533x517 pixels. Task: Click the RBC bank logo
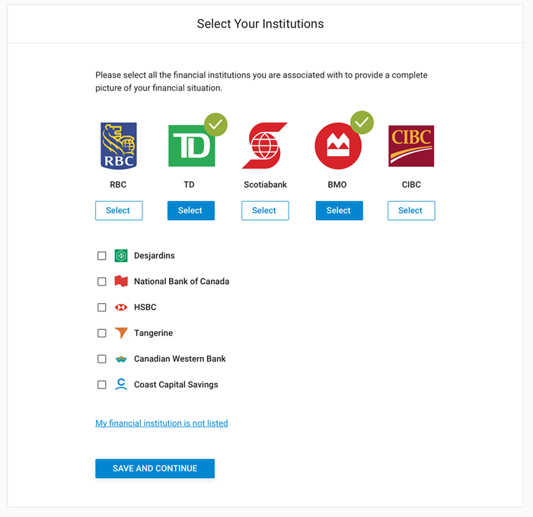click(x=119, y=145)
